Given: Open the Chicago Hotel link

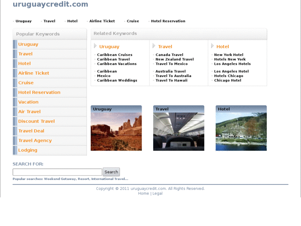Looking at the screenshot, I should (x=228, y=80).
